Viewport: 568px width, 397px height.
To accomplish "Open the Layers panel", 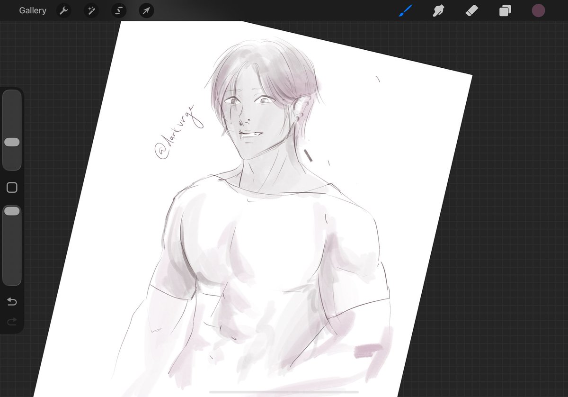I will [505, 10].
